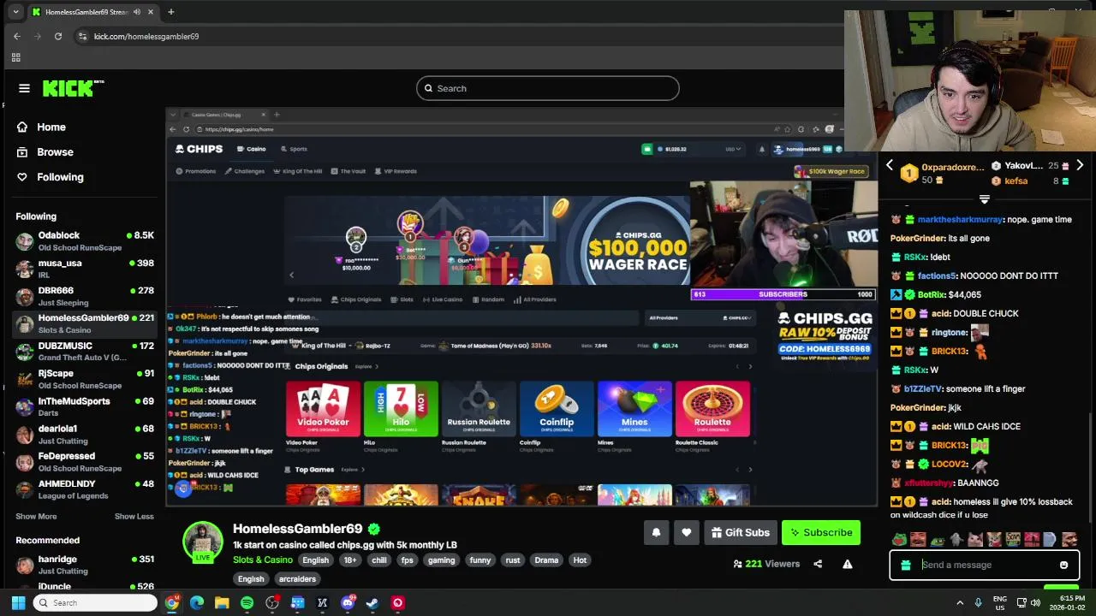Select the funny tag
Screen dimensions: 1096x616
(480, 560)
